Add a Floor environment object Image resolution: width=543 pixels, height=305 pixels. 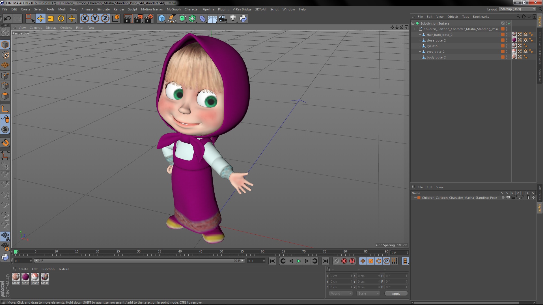pos(212,19)
